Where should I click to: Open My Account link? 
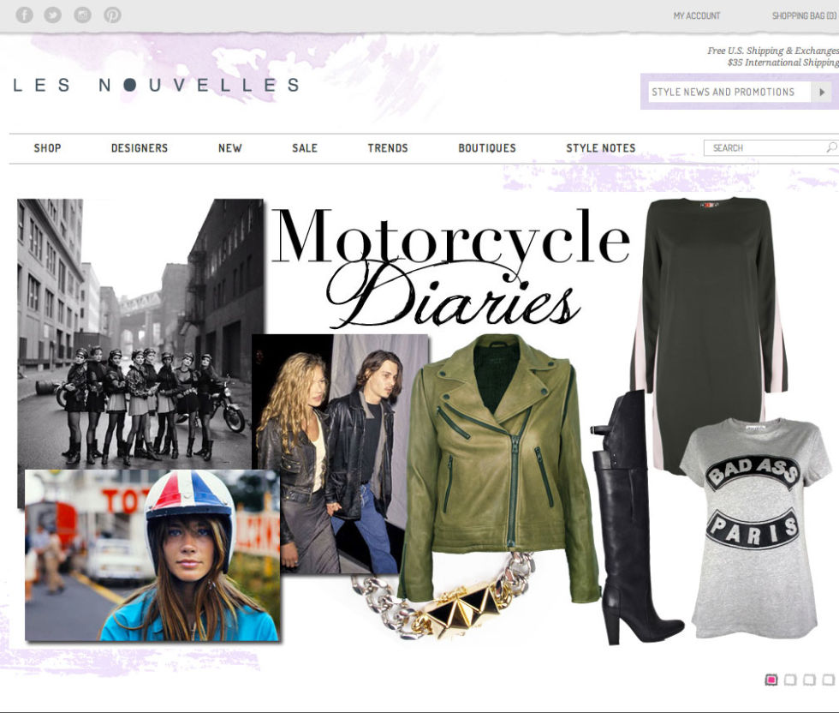click(697, 16)
